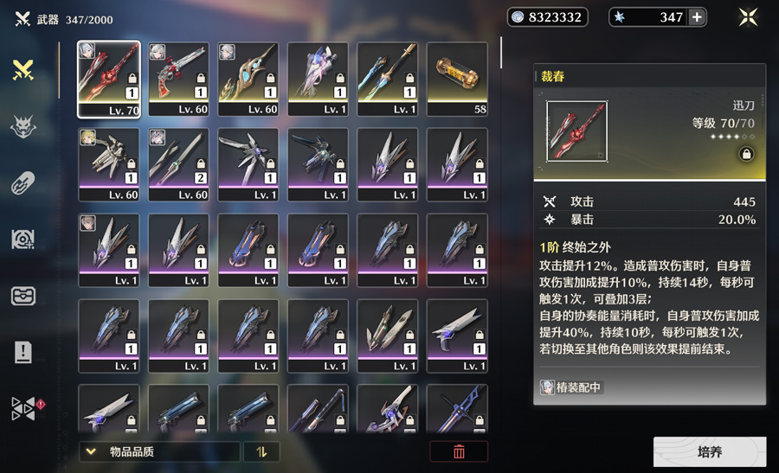Toggle the sort order arrows button
Viewport: 779px width, 473px height.
[261, 451]
